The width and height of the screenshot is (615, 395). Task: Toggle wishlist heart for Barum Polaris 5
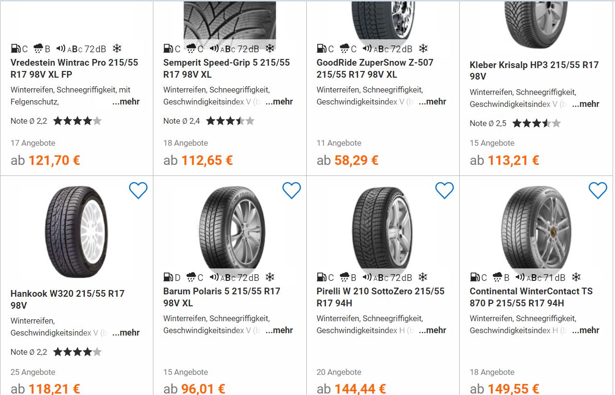coord(291,190)
